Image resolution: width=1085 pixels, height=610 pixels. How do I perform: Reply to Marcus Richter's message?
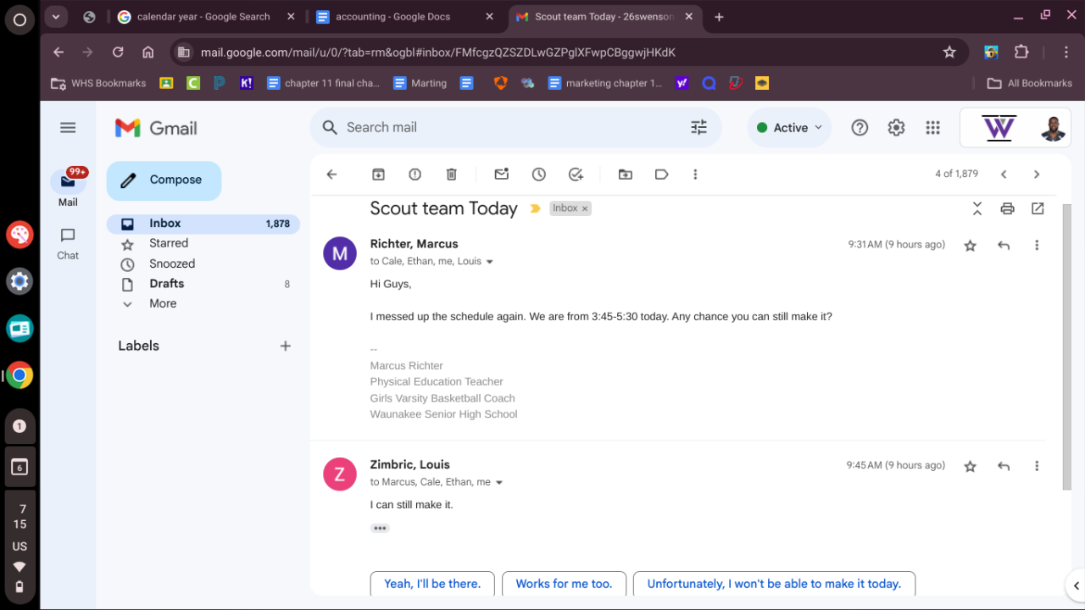click(1004, 246)
